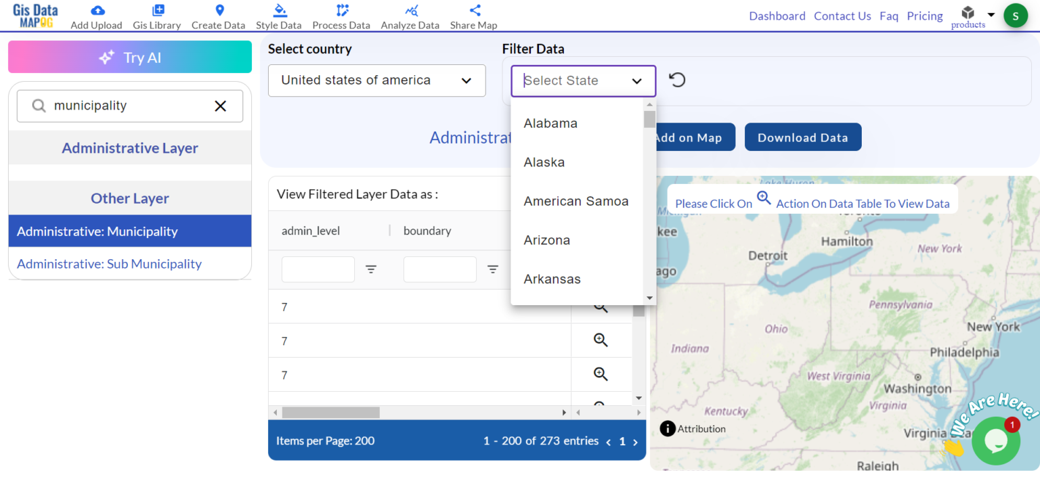Image resolution: width=1040 pixels, height=481 pixels.
Task: Launch the Try AI feature
Action: tap(129, 57)
